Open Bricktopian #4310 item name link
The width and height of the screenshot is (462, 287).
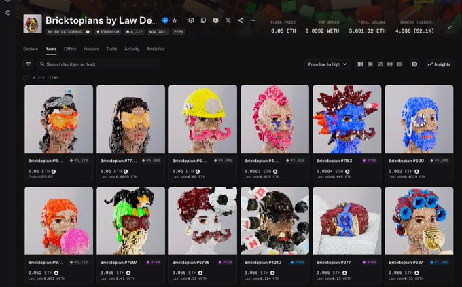pyautogui.click(x=262, y=263)
